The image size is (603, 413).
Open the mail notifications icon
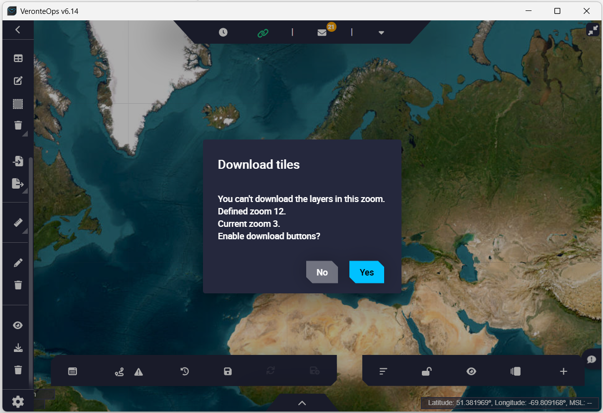[x=322, y=33]
